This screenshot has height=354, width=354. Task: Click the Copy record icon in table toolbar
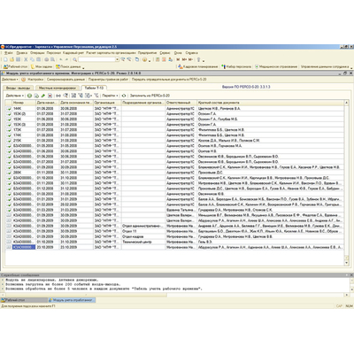(36, 96)
